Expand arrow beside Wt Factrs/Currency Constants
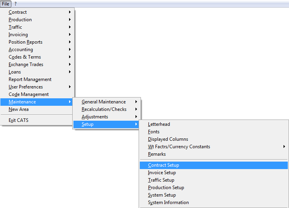 284,147
